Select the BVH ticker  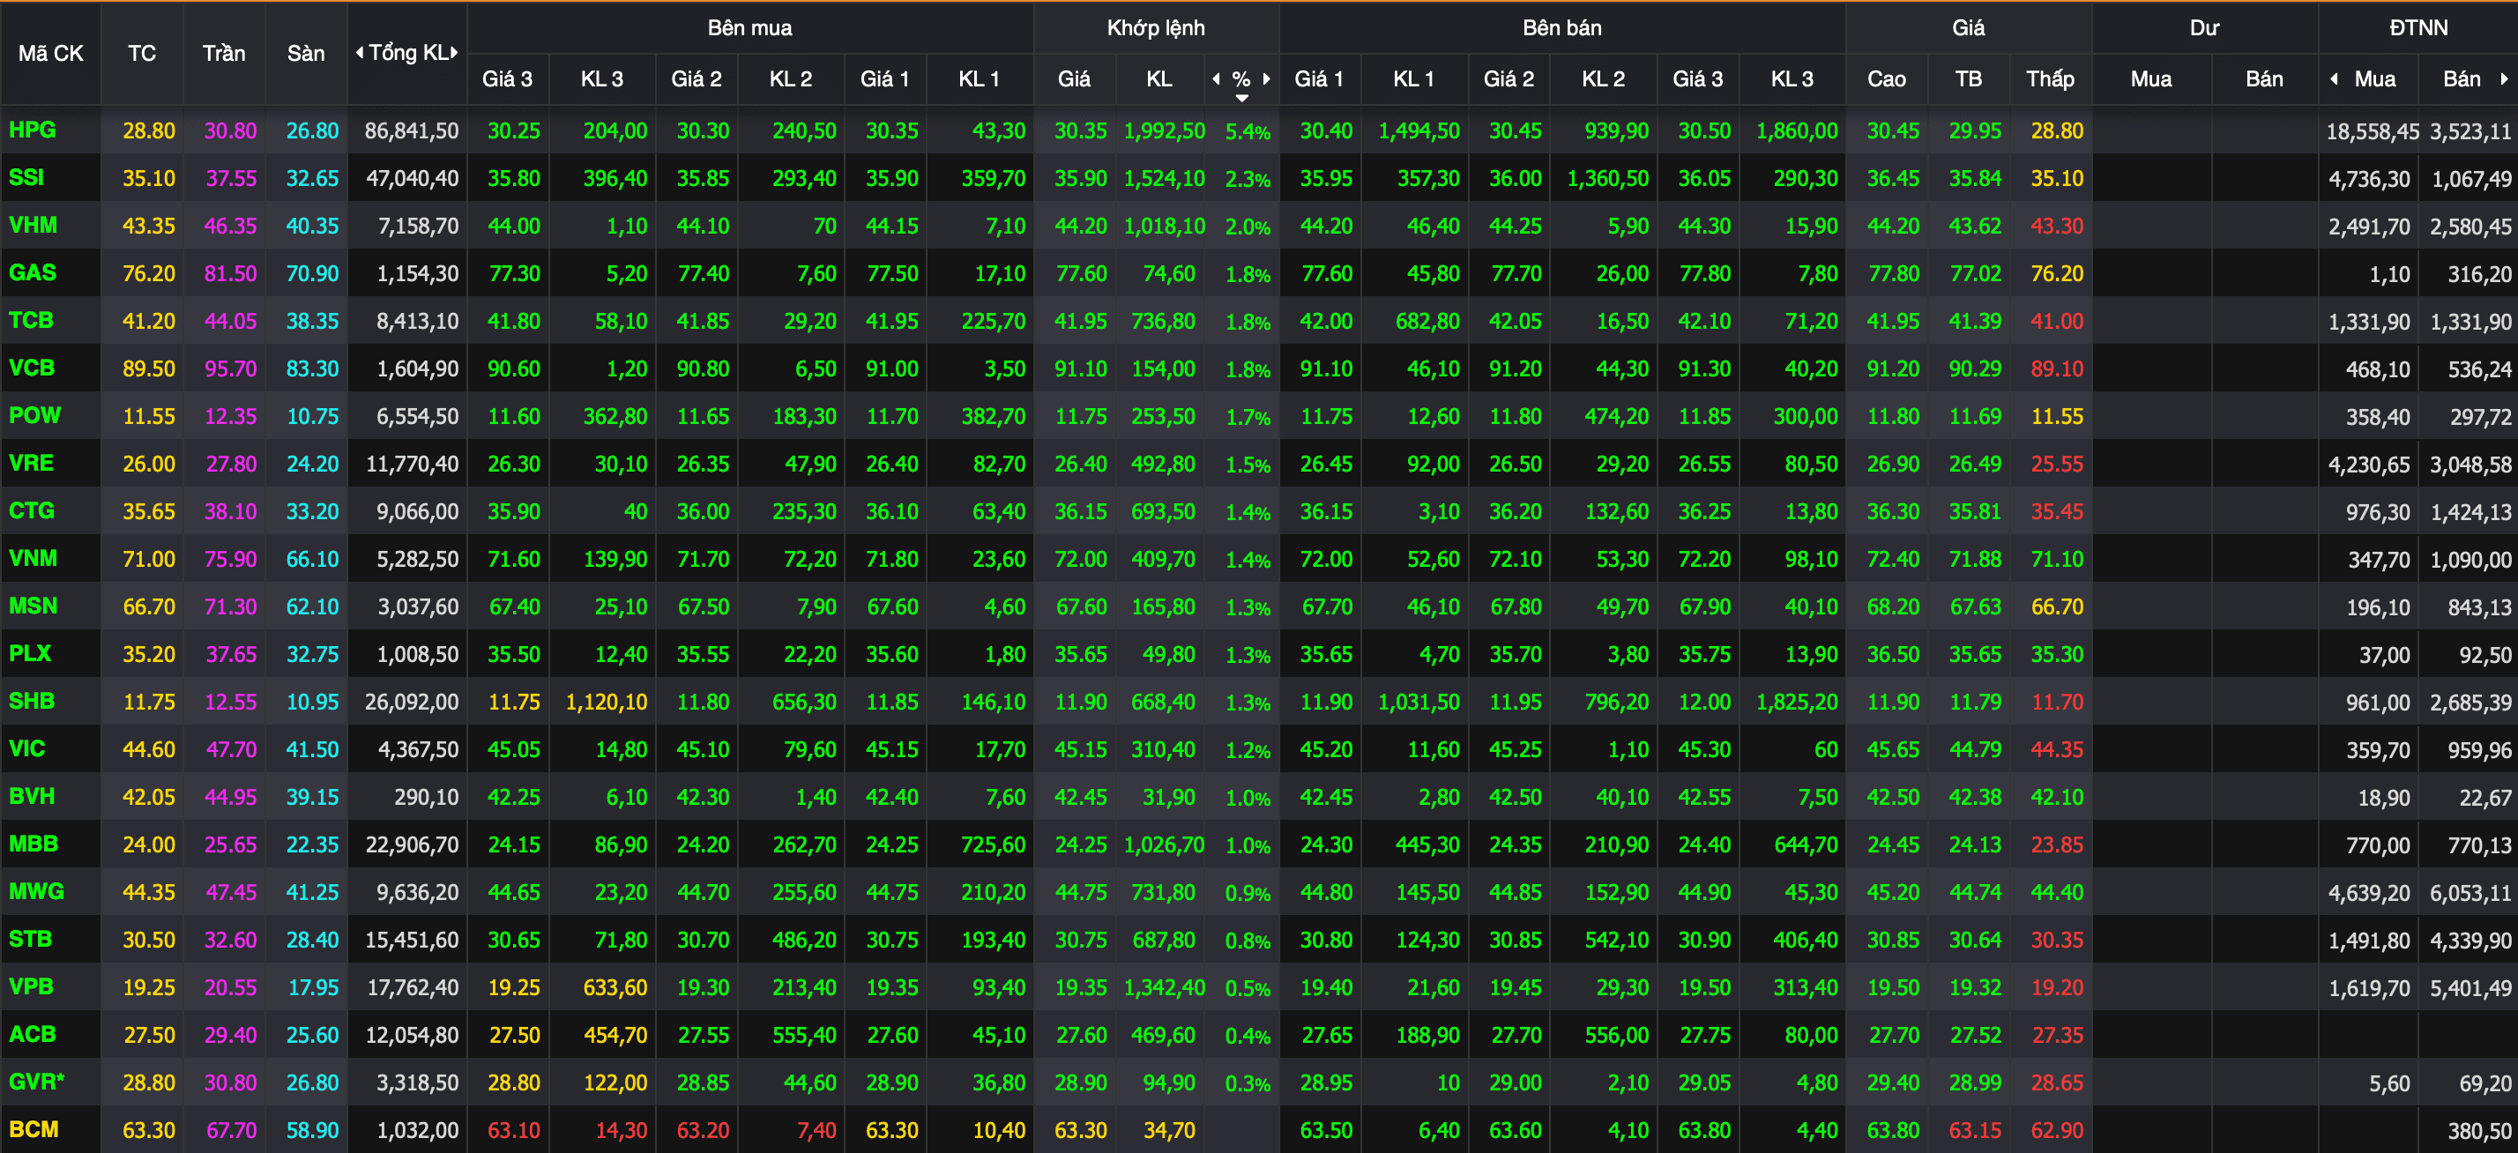coord(33,796)
